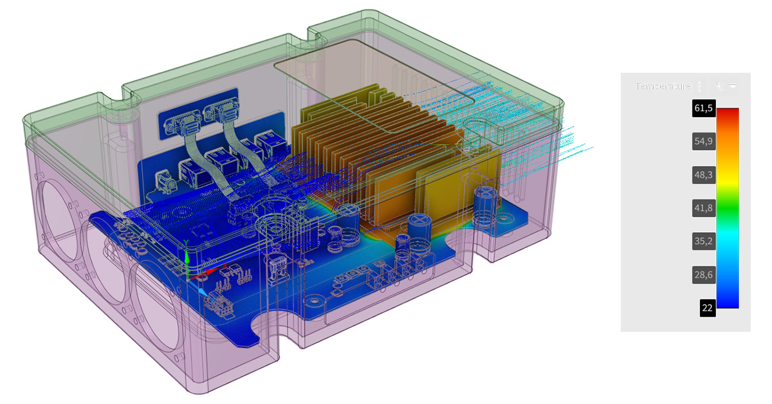772x404 pixels.
Task: Click the Temperature legend title
Action: (663, 86)
